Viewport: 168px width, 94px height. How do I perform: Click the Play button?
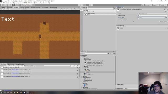(x=79, y=5)
